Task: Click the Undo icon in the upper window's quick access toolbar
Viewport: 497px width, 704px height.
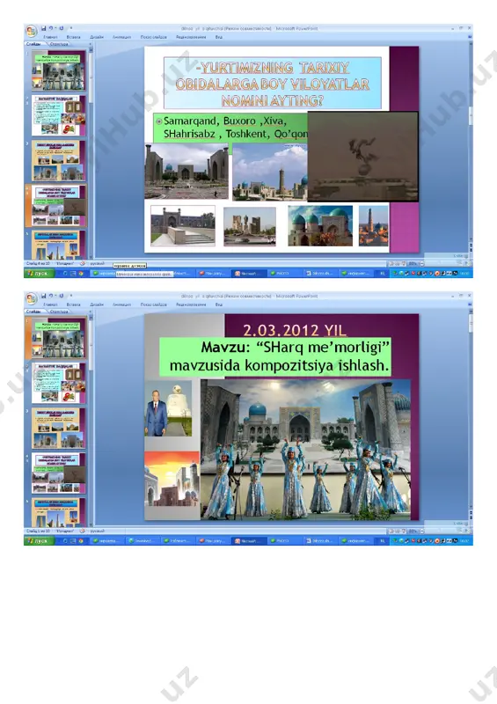Action: pyautogui.click(x=52, y=28)
